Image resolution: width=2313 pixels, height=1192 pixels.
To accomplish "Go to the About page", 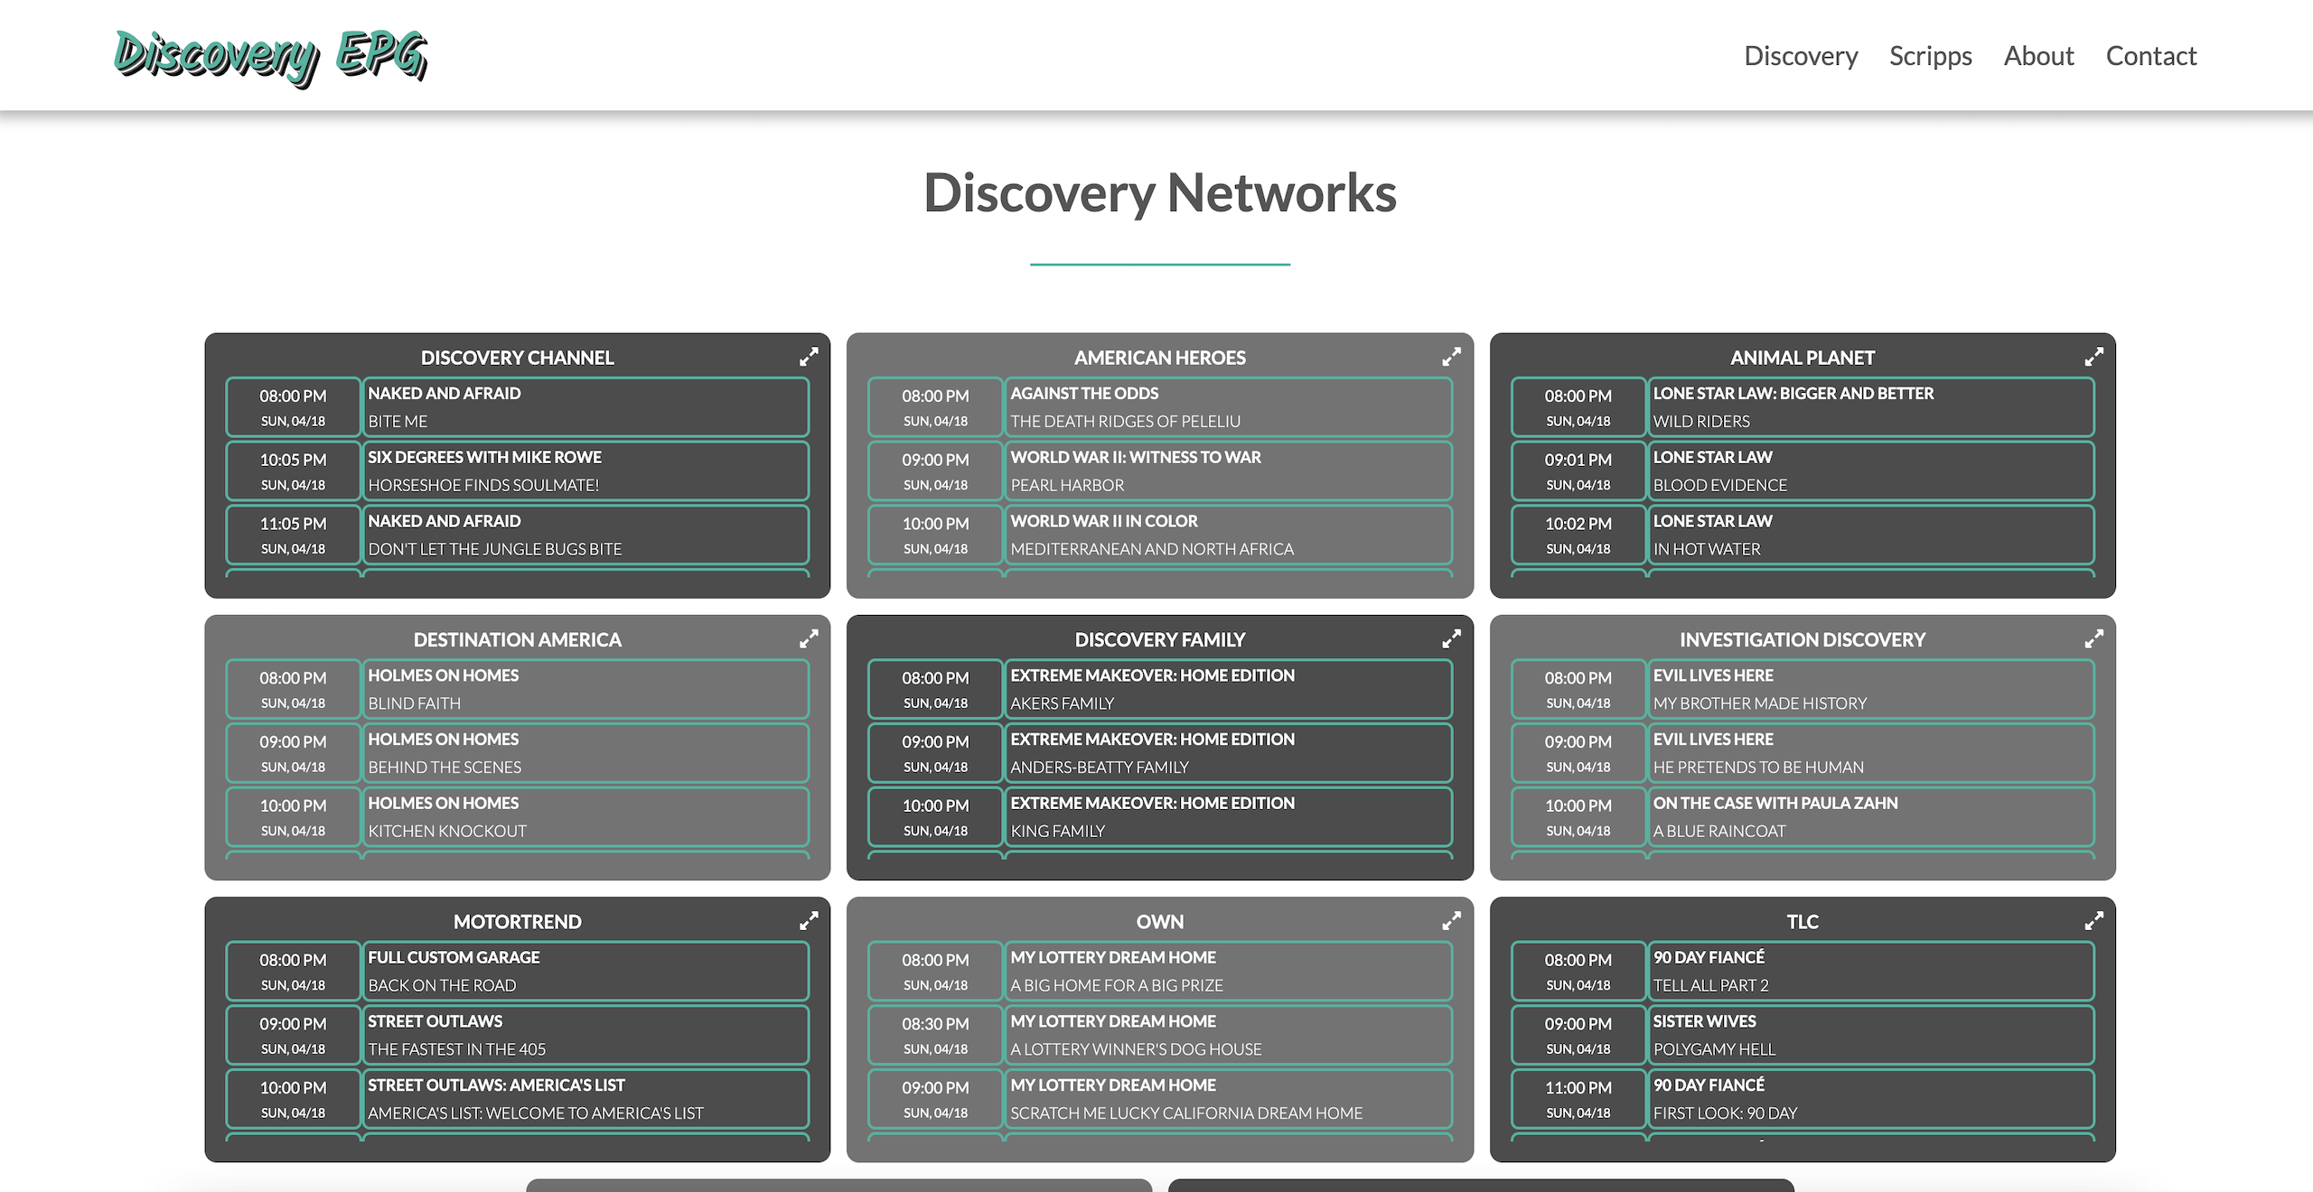I will point(2038,56).
